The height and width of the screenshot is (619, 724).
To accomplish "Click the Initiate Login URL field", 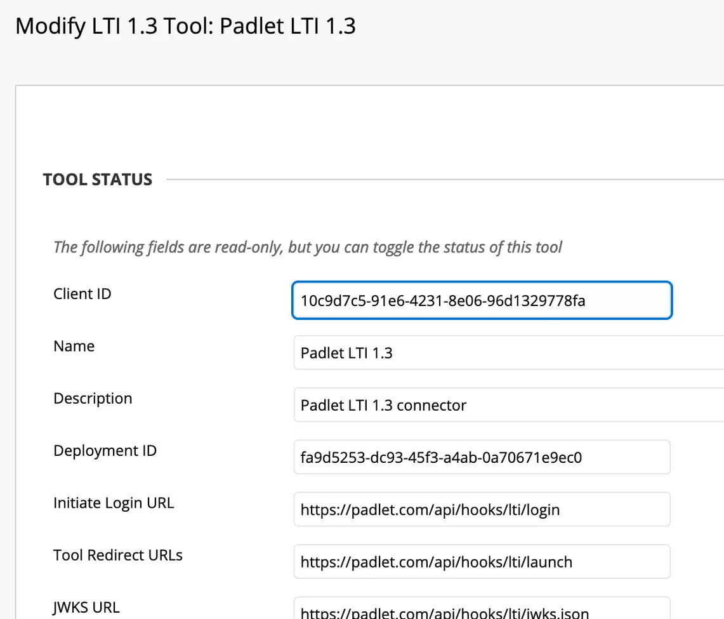I will [482, 509].
